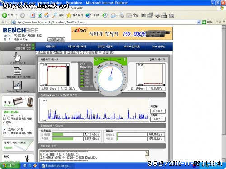Open the Visual Traceroute graph icon
The image size is (226, 169).
pos(17,85)
